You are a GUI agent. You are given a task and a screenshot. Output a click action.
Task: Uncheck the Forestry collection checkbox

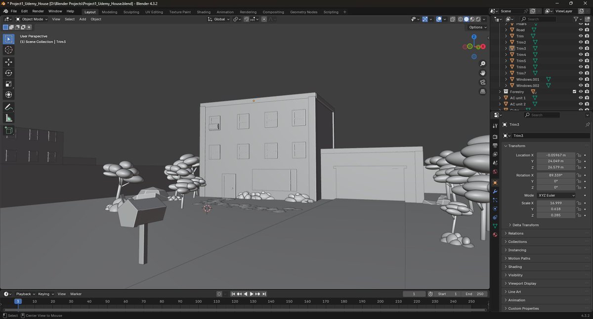click(x=574, y=91)
